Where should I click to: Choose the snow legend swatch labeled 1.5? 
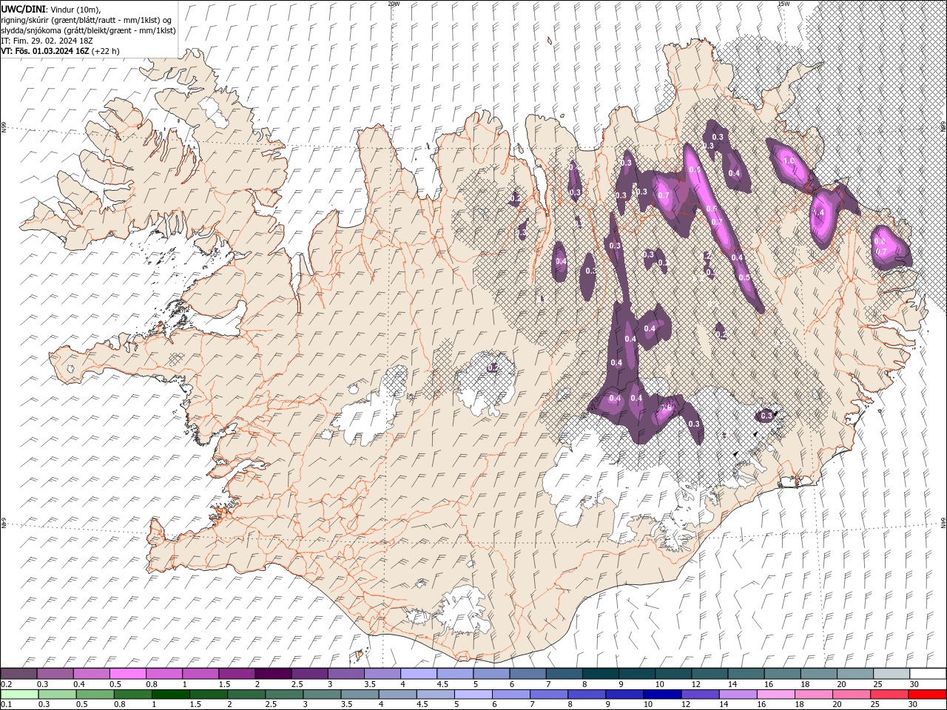click(x=237, y=674)
